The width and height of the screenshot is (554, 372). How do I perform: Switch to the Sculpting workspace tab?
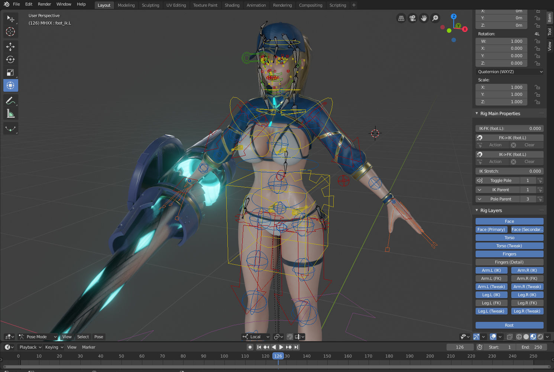tap(150, 5)
